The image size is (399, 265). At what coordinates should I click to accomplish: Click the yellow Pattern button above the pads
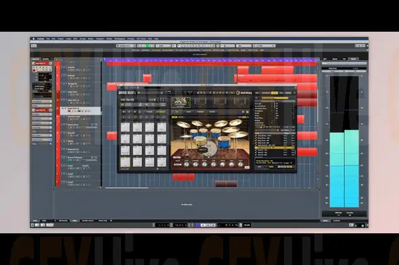[161, 112]
